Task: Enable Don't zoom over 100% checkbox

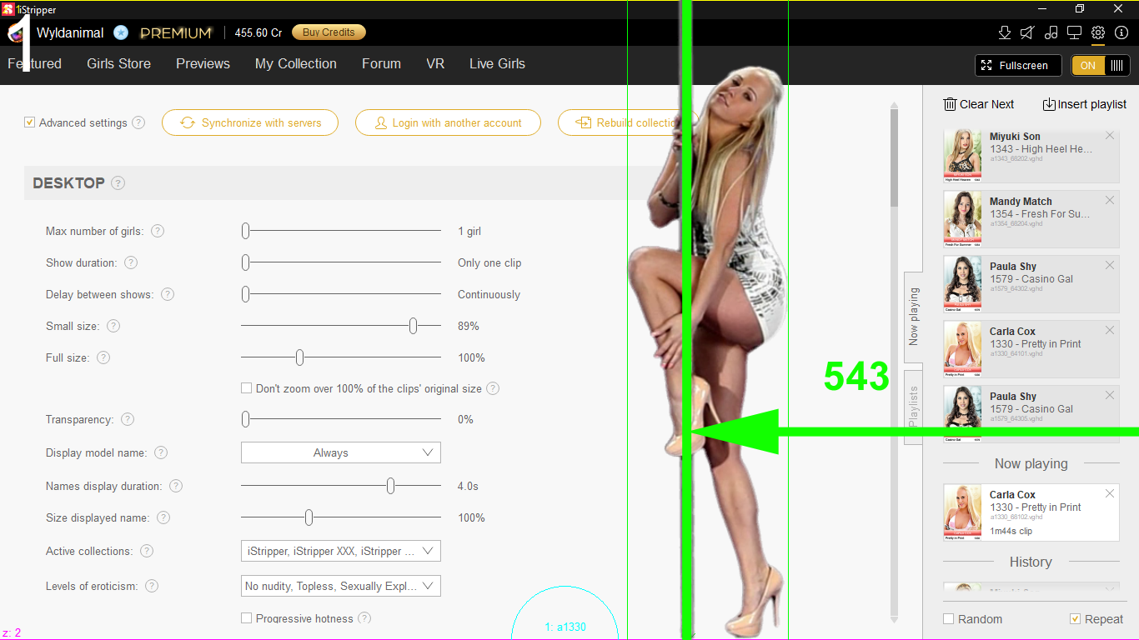Action: tap(246, 388)
